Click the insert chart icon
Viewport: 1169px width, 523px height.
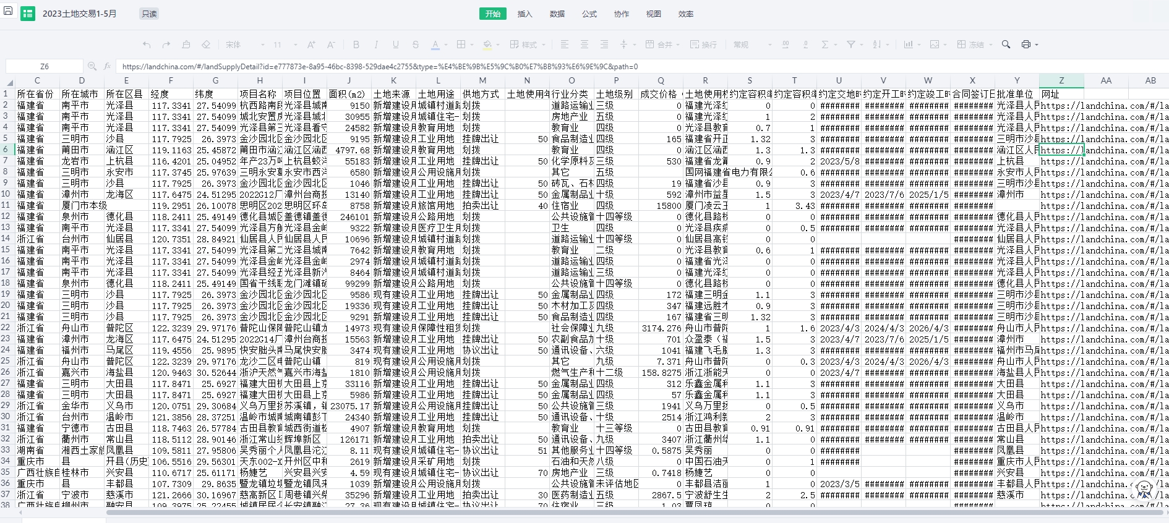[908, 45]
